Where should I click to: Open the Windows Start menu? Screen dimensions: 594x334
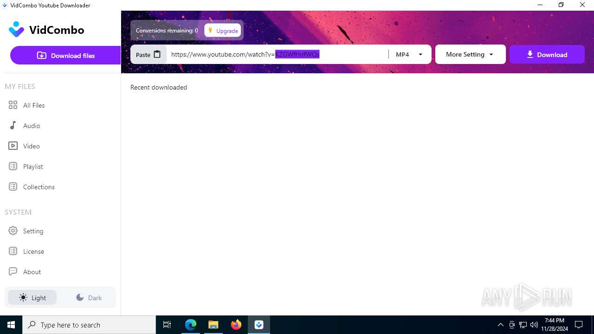tap(11, 325)
